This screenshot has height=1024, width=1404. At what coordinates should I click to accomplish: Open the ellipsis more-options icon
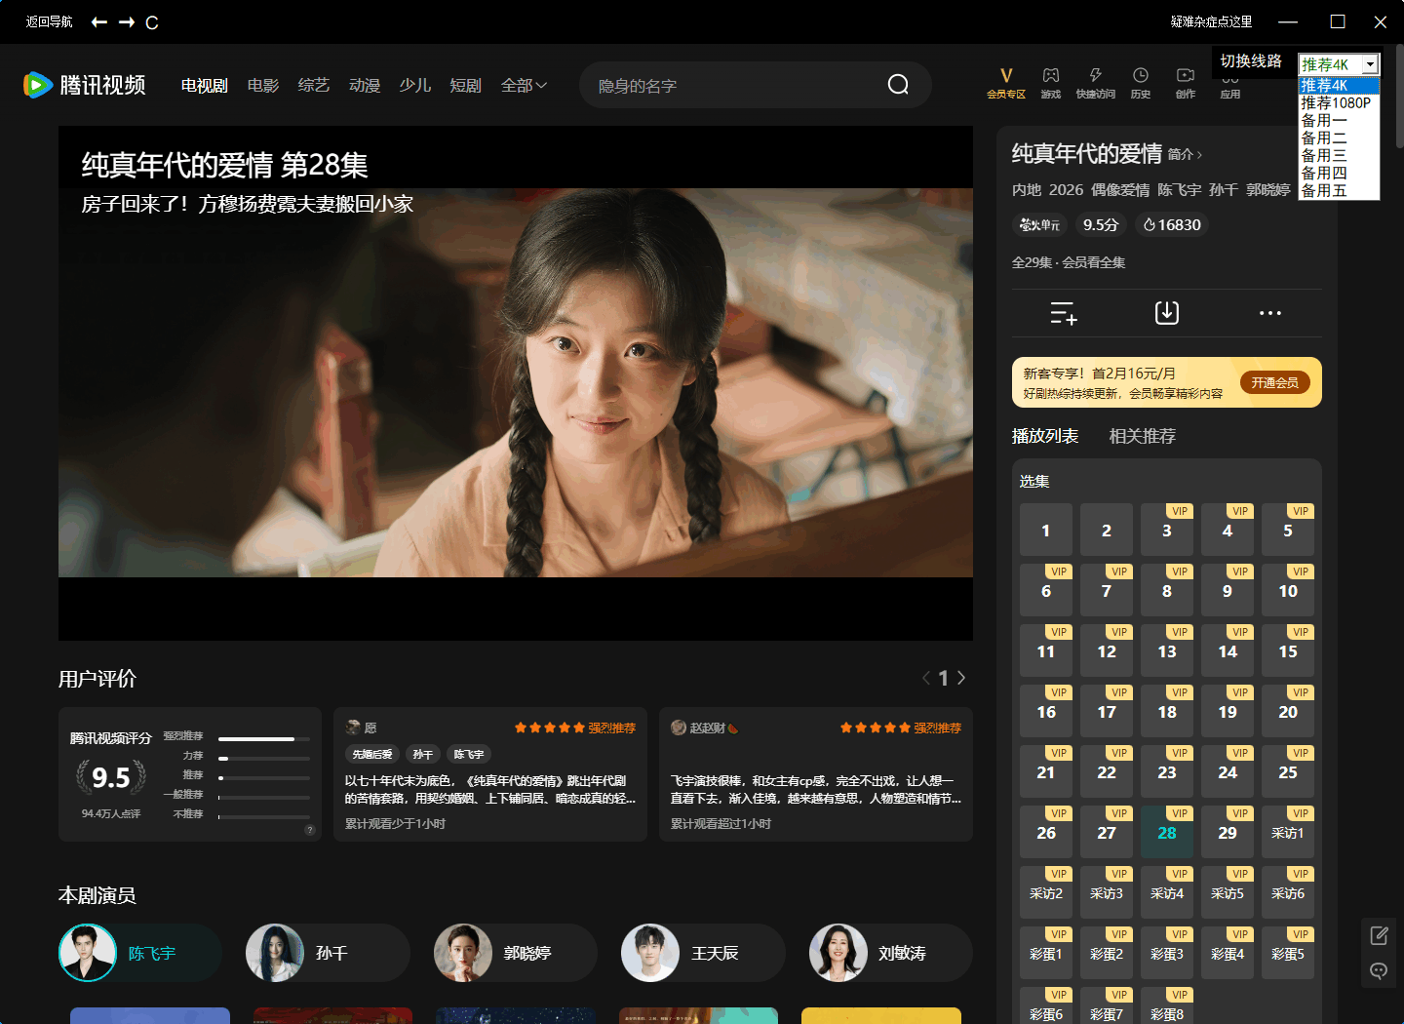point(1269,312)
